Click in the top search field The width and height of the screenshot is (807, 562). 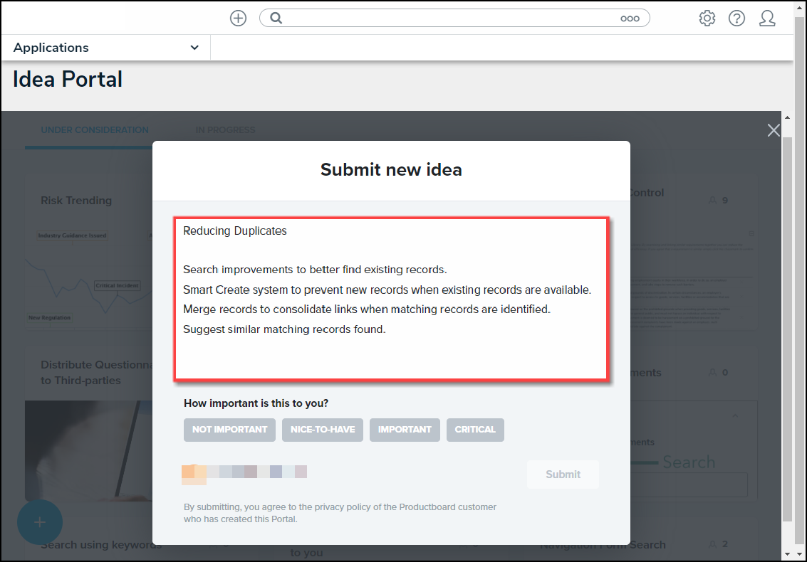pos(454,18)
